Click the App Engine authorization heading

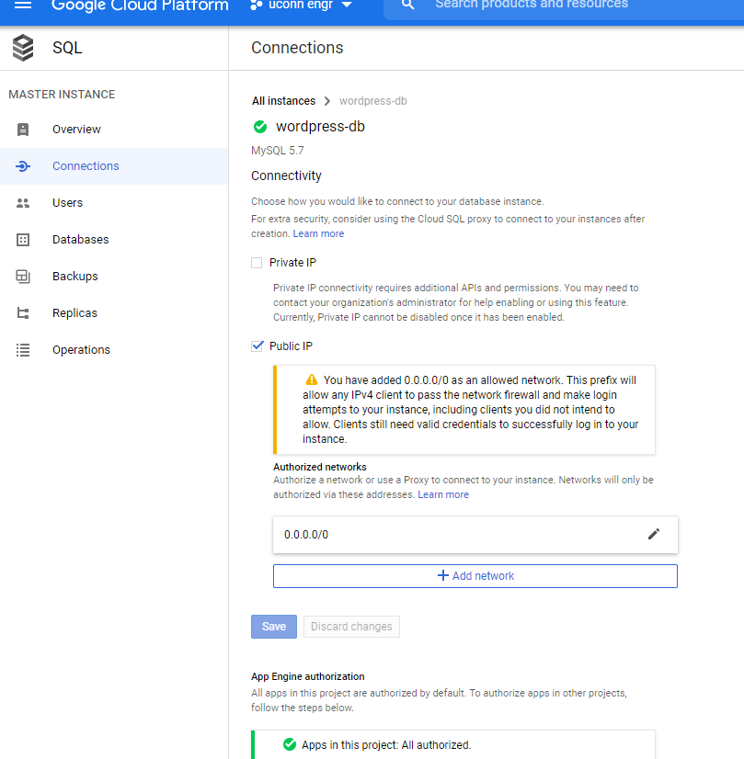pos(307,676)
